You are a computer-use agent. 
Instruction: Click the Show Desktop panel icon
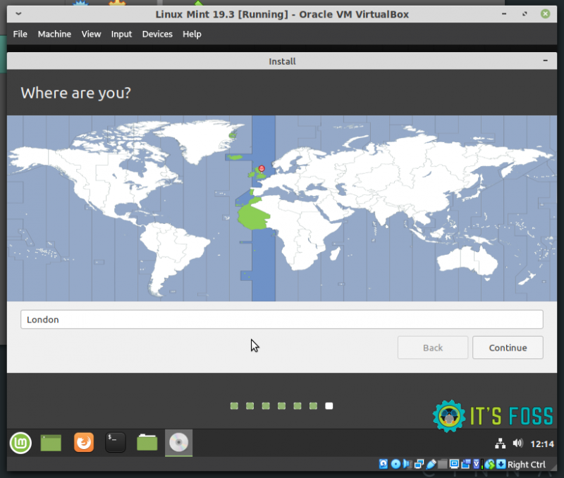tap(51, 443)
